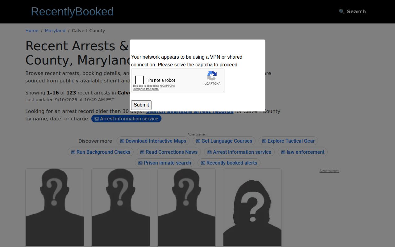Image resolution: width=395 pixels, height=247 pixels.
Task: Open law enforcement ad link
Action: tap(303, 152)
